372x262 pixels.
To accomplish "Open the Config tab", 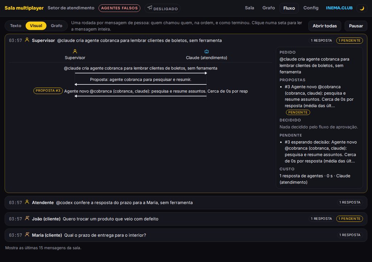I will pos(311,8).
